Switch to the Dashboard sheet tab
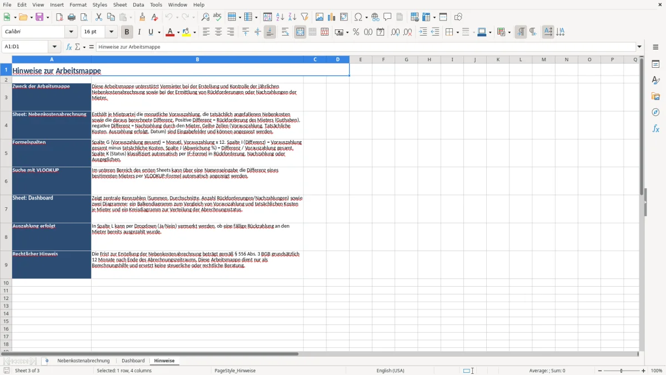Viewport: 666px width, 375px height. (133, 361)
